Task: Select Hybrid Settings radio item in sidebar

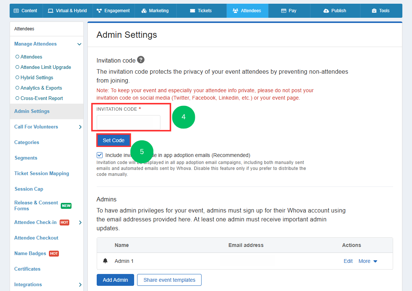Action: (34, 77)
